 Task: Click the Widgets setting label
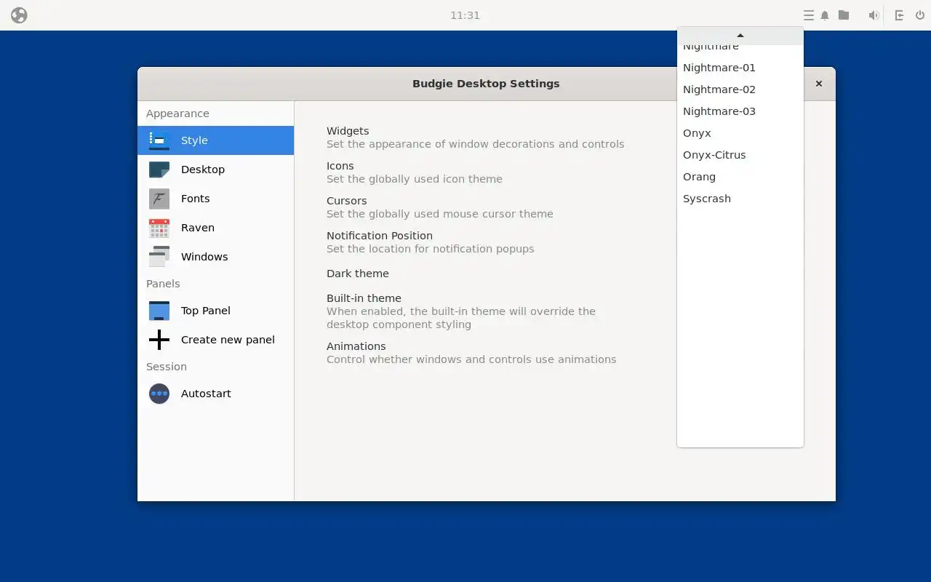click(348, 131)
